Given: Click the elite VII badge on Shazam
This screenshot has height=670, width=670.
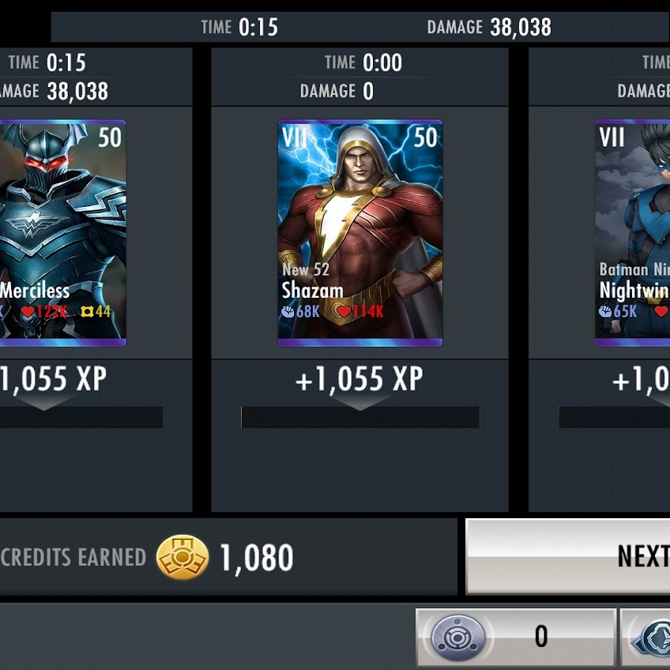Looking at the screenshot, I should click(295, 137).
